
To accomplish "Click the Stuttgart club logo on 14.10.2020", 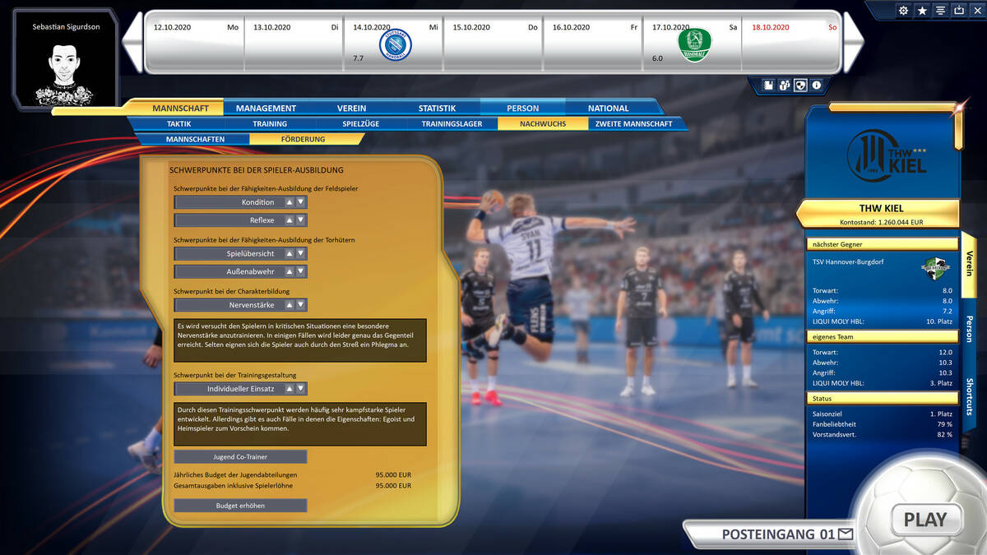I will (x=395, y=44).
